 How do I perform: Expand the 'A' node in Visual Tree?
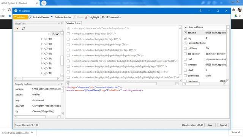(49, 34)
